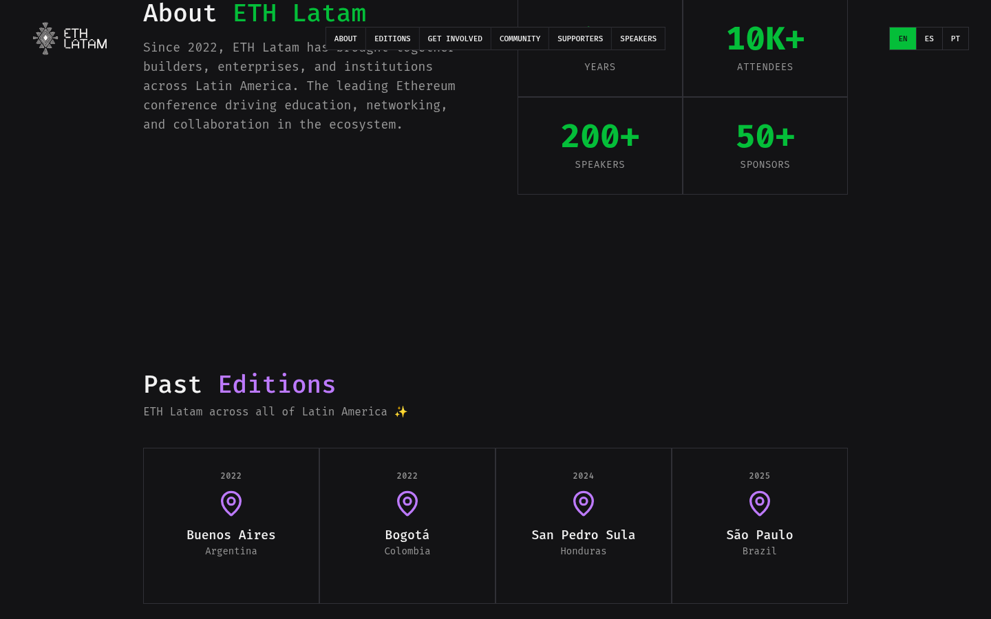
Task: Open the Get Involved nav item
Action: (x=455, y=39)
